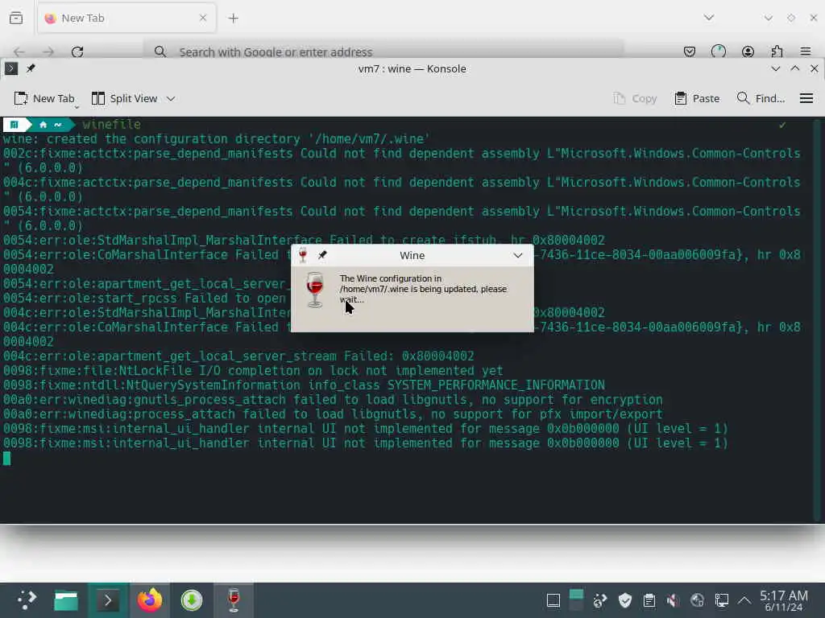Click the Firefox window title bar chevron
The width and height of the screenshot is (825, 618).
click(x=769, y=19)
